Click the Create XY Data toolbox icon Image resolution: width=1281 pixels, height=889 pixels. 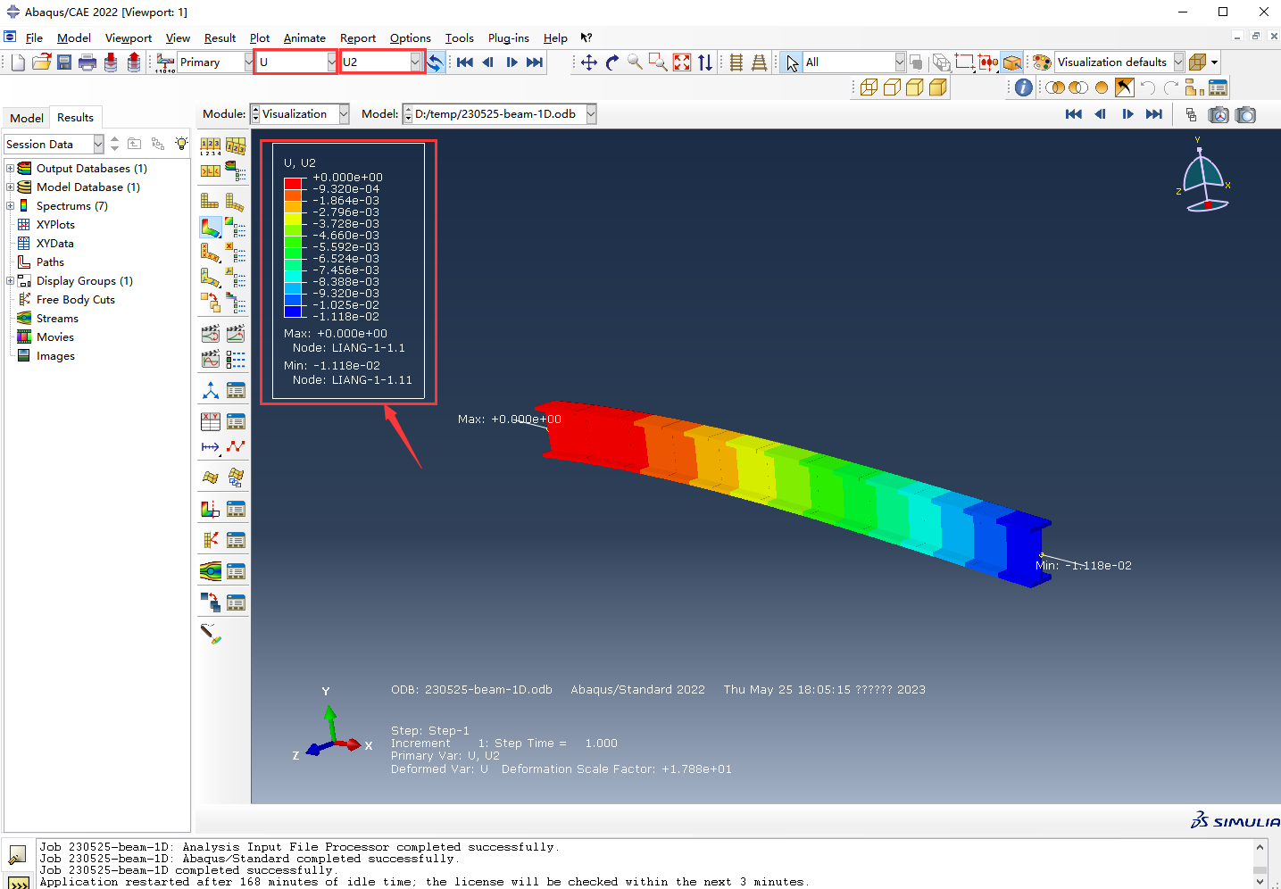tap(211, 421)
